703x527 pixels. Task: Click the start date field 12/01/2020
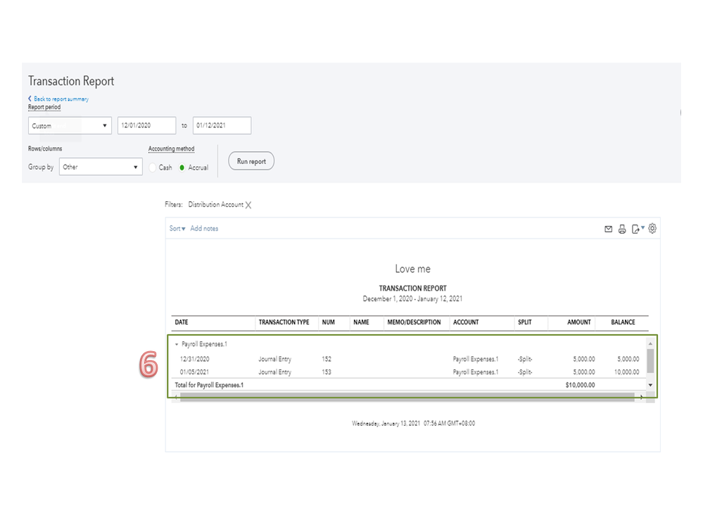coord(146,126)
